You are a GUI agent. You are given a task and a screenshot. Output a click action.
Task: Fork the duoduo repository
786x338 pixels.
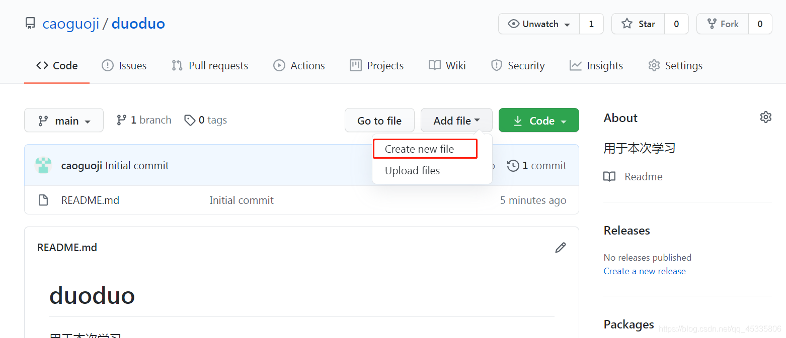pyautogui.click(x=723, y=24)
